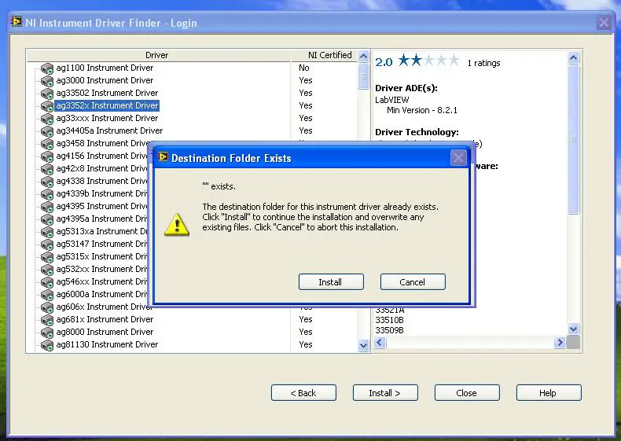Image resolution: width=621 pixels, height=441 pixels.
Task: Click the "1 ratings" text
Action: 483,63
